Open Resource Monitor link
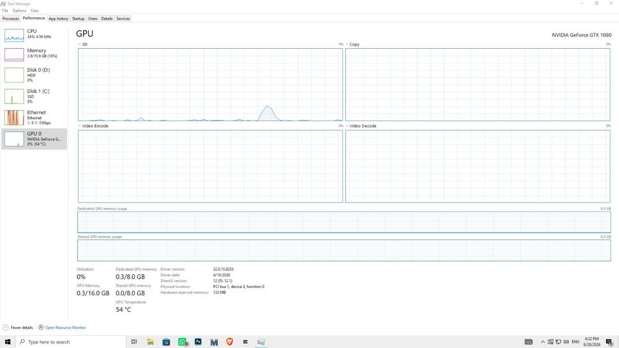The width and height of the screenshot is (619, 348). pyautogui.click(x=62, y=328)
